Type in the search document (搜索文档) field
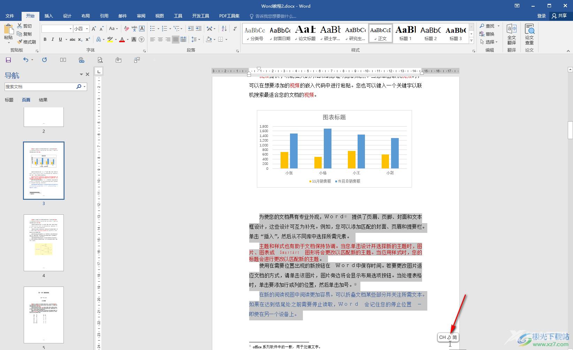 (40, 86)
